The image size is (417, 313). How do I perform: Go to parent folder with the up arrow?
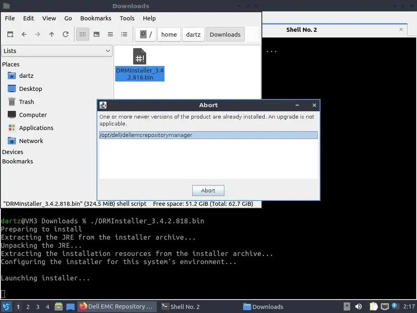click(x=52, y=34)
